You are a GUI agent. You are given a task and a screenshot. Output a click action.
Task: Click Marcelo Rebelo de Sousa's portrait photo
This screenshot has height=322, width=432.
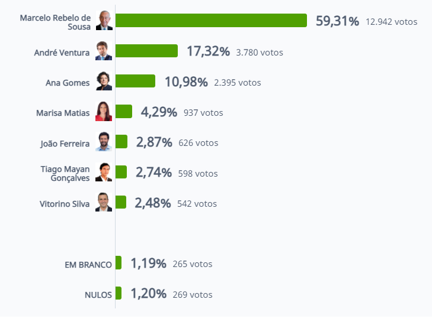pos(104,21)
